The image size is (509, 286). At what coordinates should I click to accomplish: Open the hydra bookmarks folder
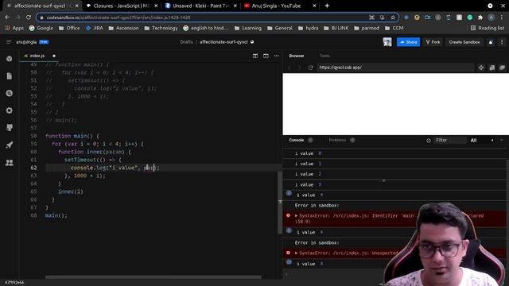pyautogui.click(x=308, y=29)
